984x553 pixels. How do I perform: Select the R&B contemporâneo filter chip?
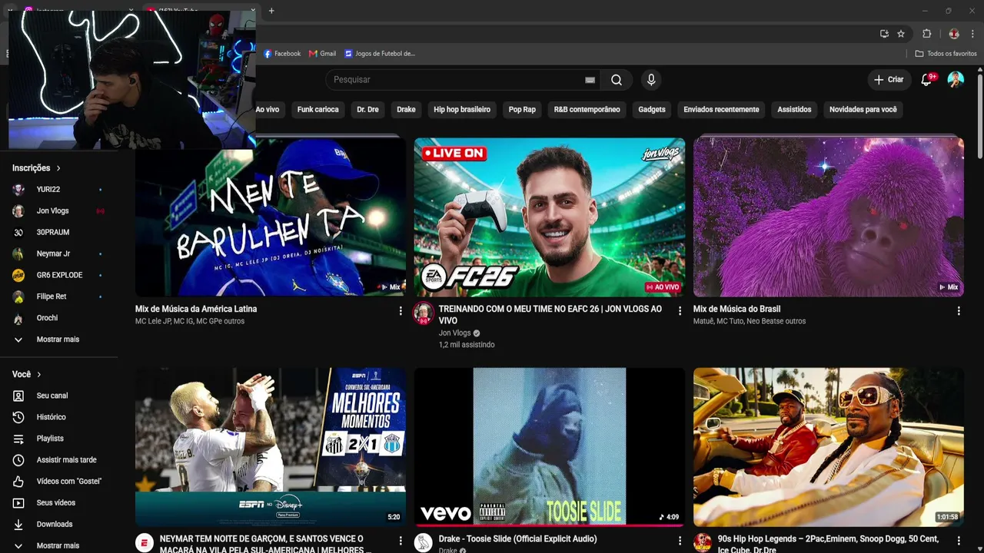point(587,109)
